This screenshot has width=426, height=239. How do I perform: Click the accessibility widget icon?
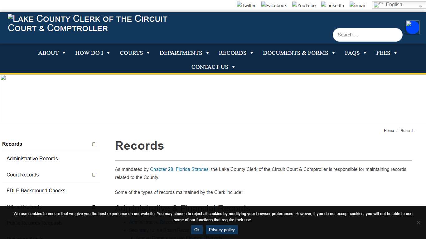[412, 27]
